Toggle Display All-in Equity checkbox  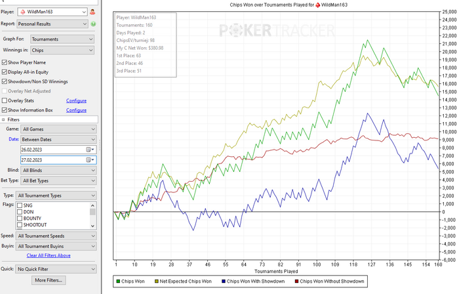(x=5, y=72)
